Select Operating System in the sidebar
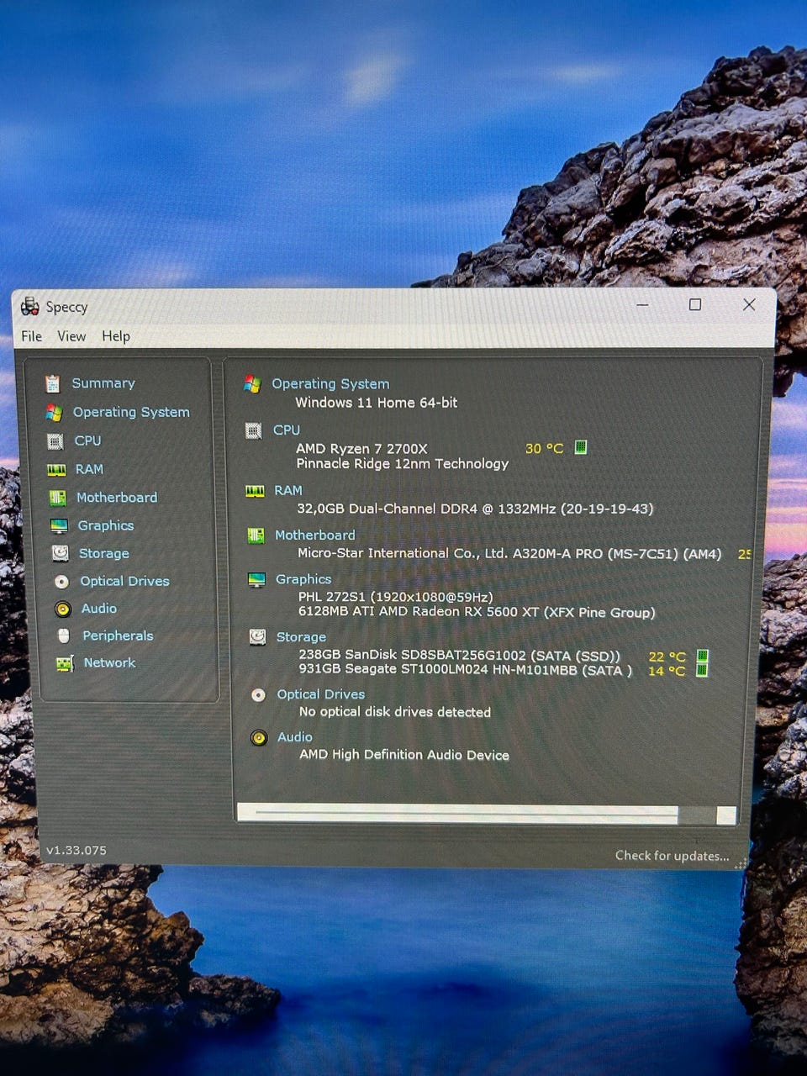Image resolution: width=807 pixels, height=1076 pixels. pos(131,413)
